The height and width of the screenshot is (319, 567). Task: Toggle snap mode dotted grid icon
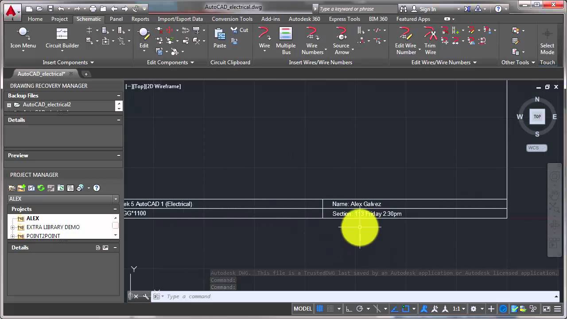(330, 309)
